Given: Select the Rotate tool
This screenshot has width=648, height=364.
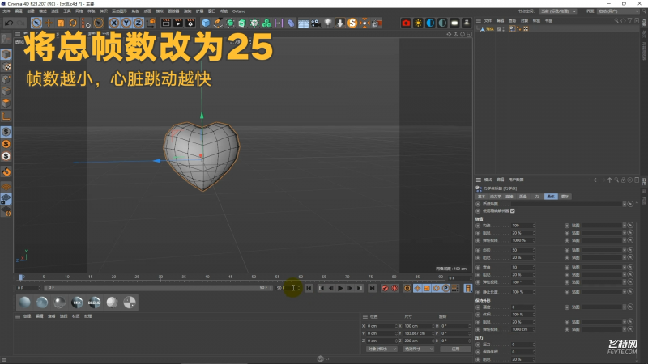Looking at the screenshot, I should coord(73,23).
